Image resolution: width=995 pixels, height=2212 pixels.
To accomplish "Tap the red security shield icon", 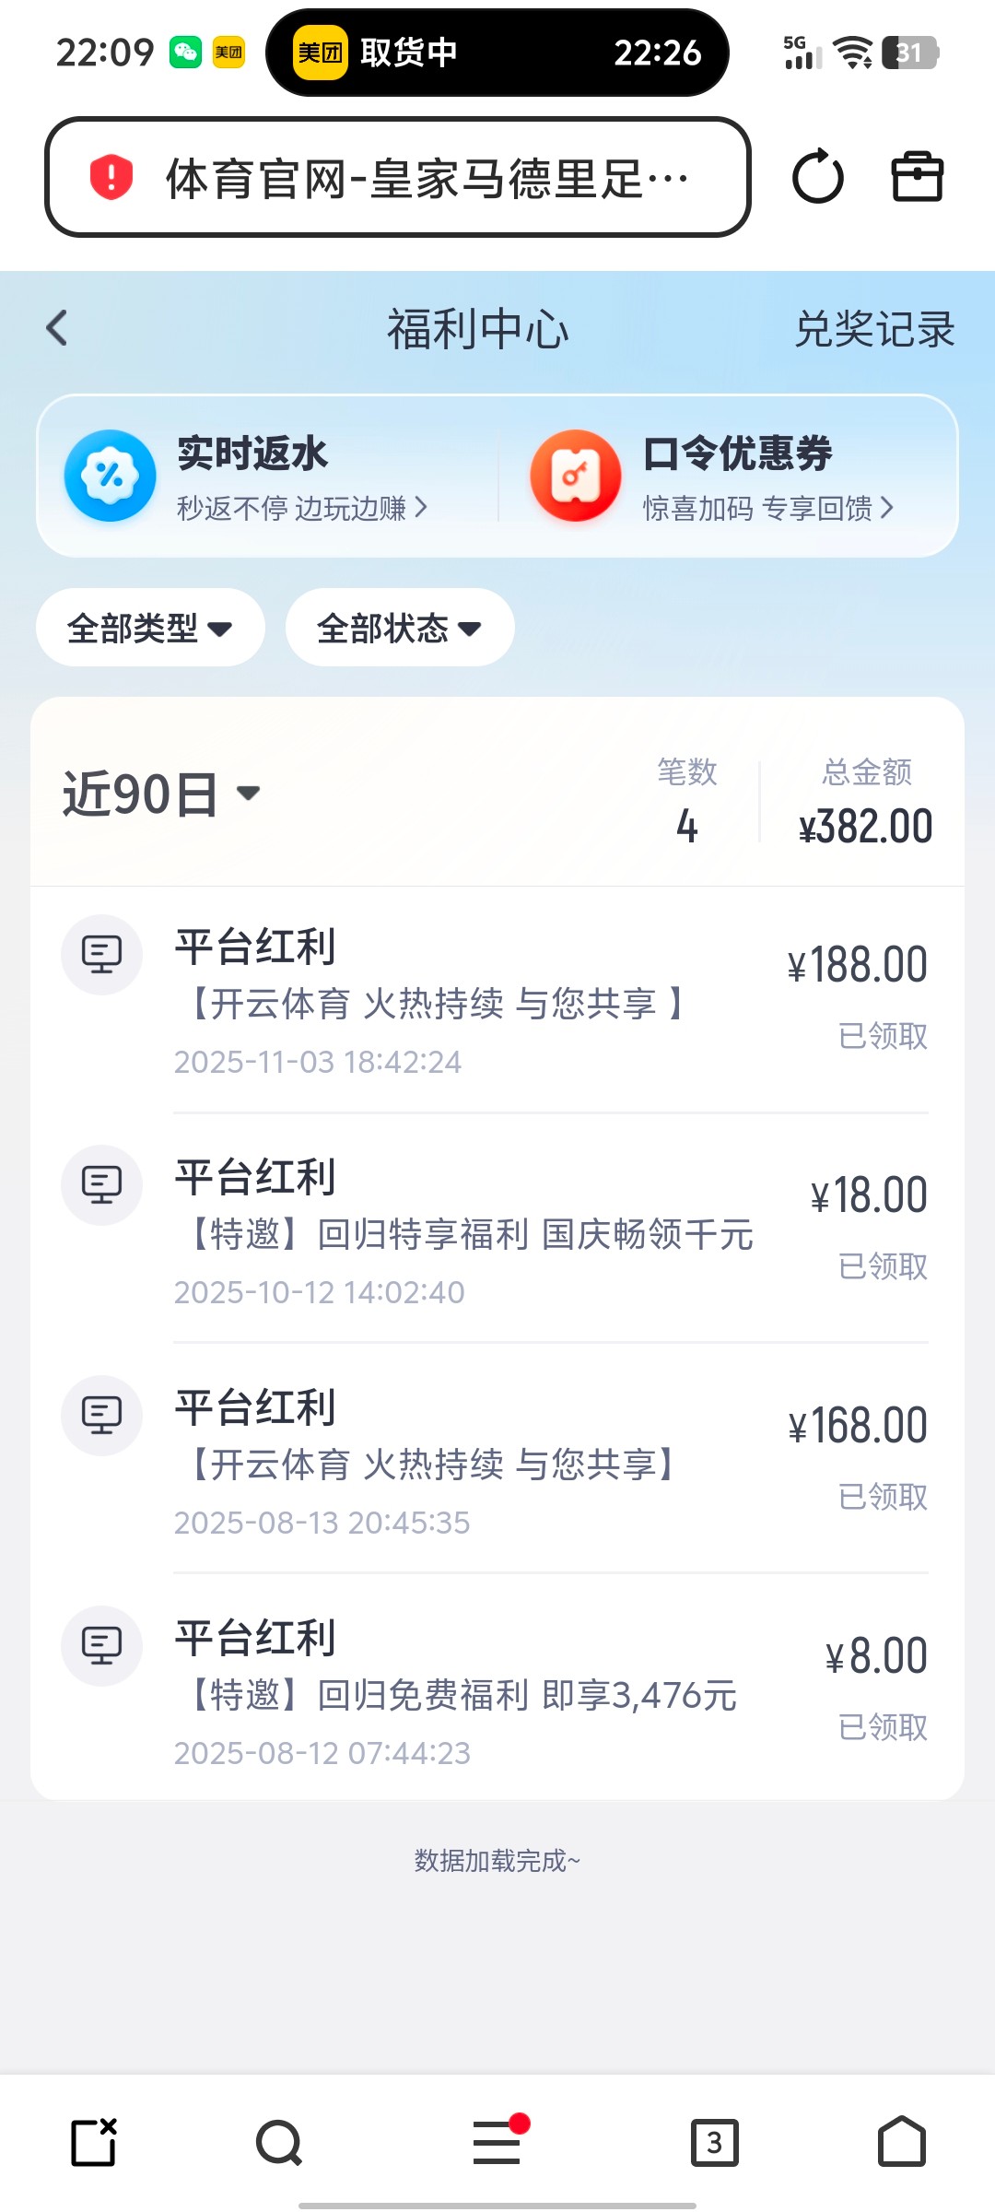I will pyautogui.click(x=111, y=177).
